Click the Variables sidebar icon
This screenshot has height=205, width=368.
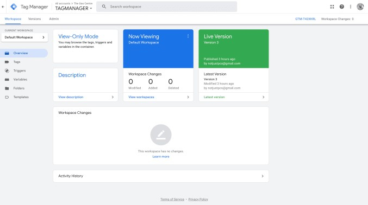click(x=7, y=79)
